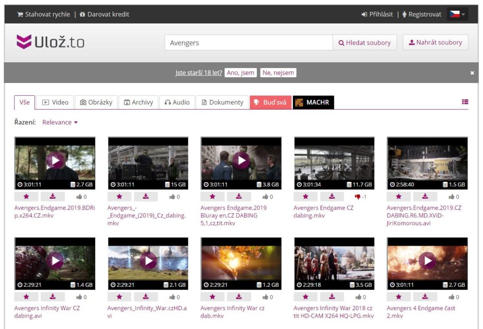Click the download icon under the 3.8 GB video

click(239, 196)
